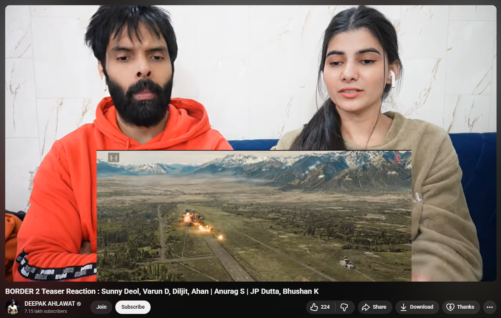Open the three-dot more actions menu
Viewport: 501px width, 318px height.
[490, 307]
